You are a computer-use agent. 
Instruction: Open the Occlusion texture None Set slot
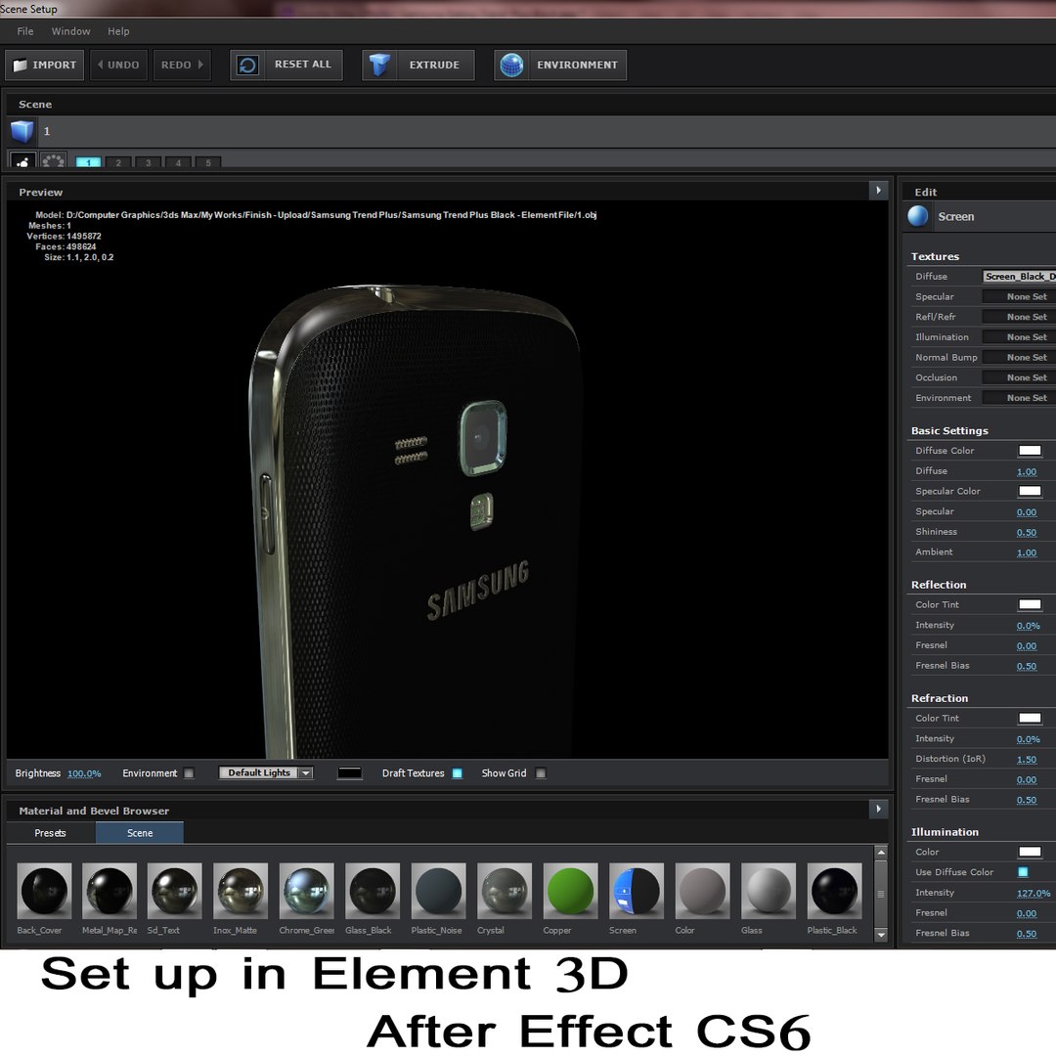1020,377
